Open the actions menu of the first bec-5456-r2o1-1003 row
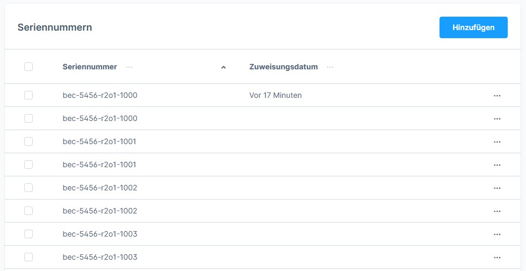The width and height of the screenshot is (526, 271). 497,234
